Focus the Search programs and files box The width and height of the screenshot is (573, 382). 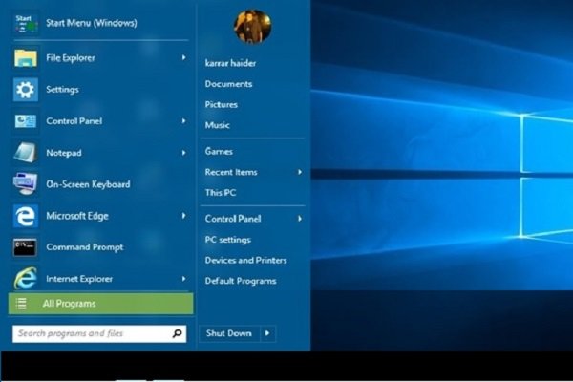tap(91, 334)
